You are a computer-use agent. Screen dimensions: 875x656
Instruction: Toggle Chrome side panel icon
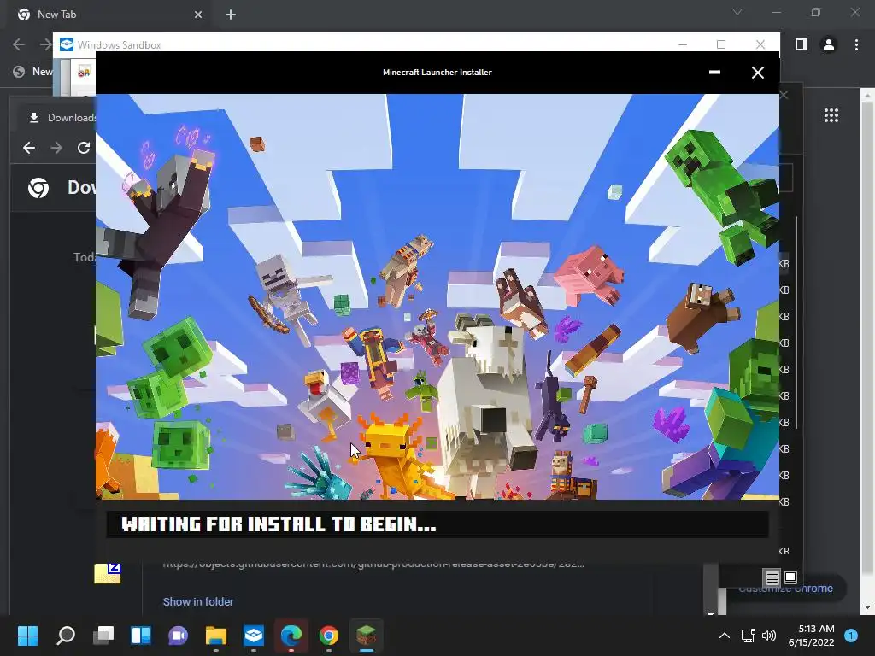[802, 44]
